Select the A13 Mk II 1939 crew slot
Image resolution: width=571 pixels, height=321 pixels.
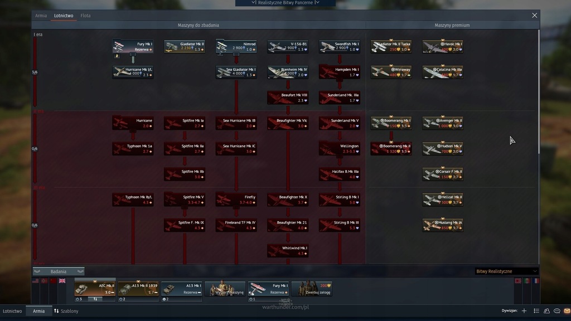[x=138, y=288]
